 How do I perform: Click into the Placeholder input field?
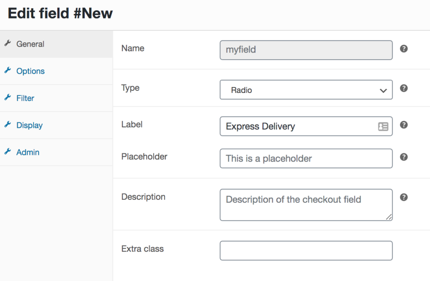click(306, 159)
